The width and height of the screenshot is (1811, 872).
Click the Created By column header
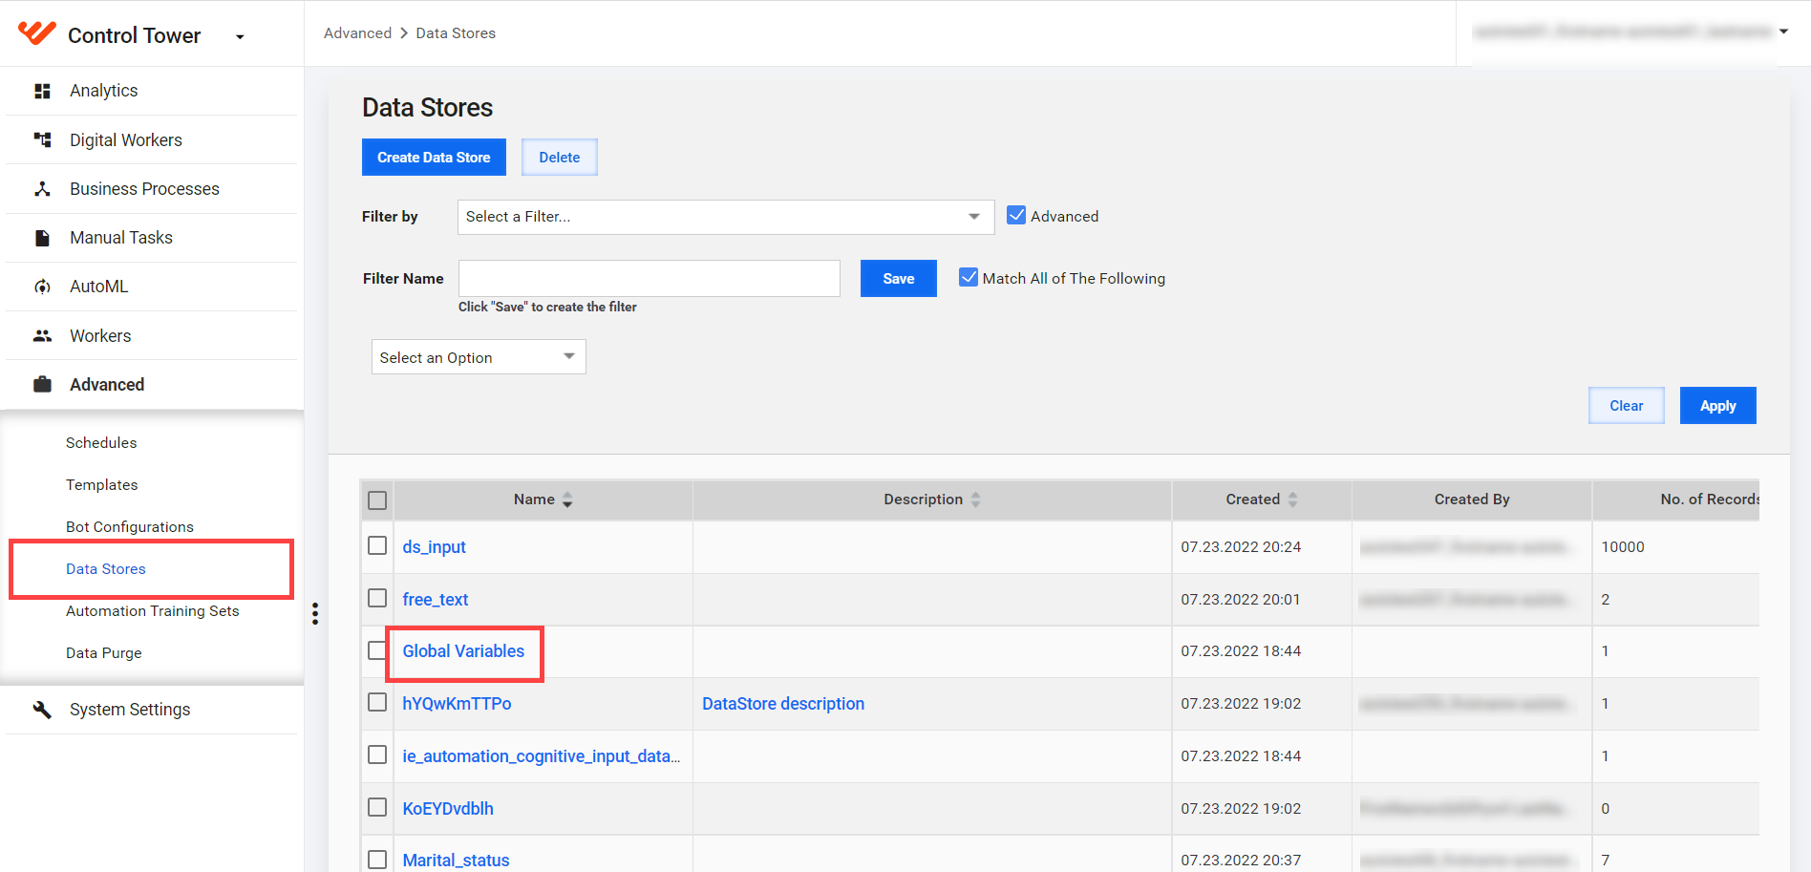pos(1472,500)
